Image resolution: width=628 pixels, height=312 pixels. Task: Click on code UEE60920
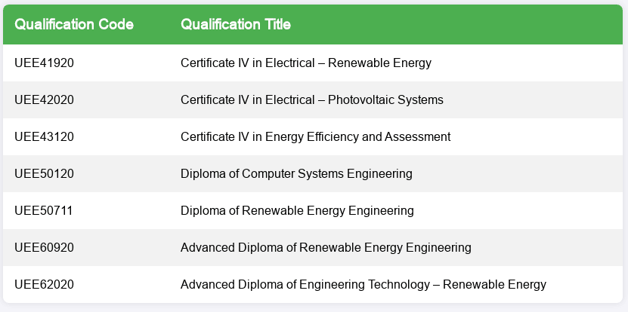tap(44, 247)
